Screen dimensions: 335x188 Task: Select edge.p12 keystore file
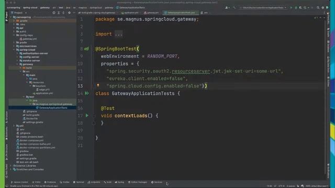[44, 89]
